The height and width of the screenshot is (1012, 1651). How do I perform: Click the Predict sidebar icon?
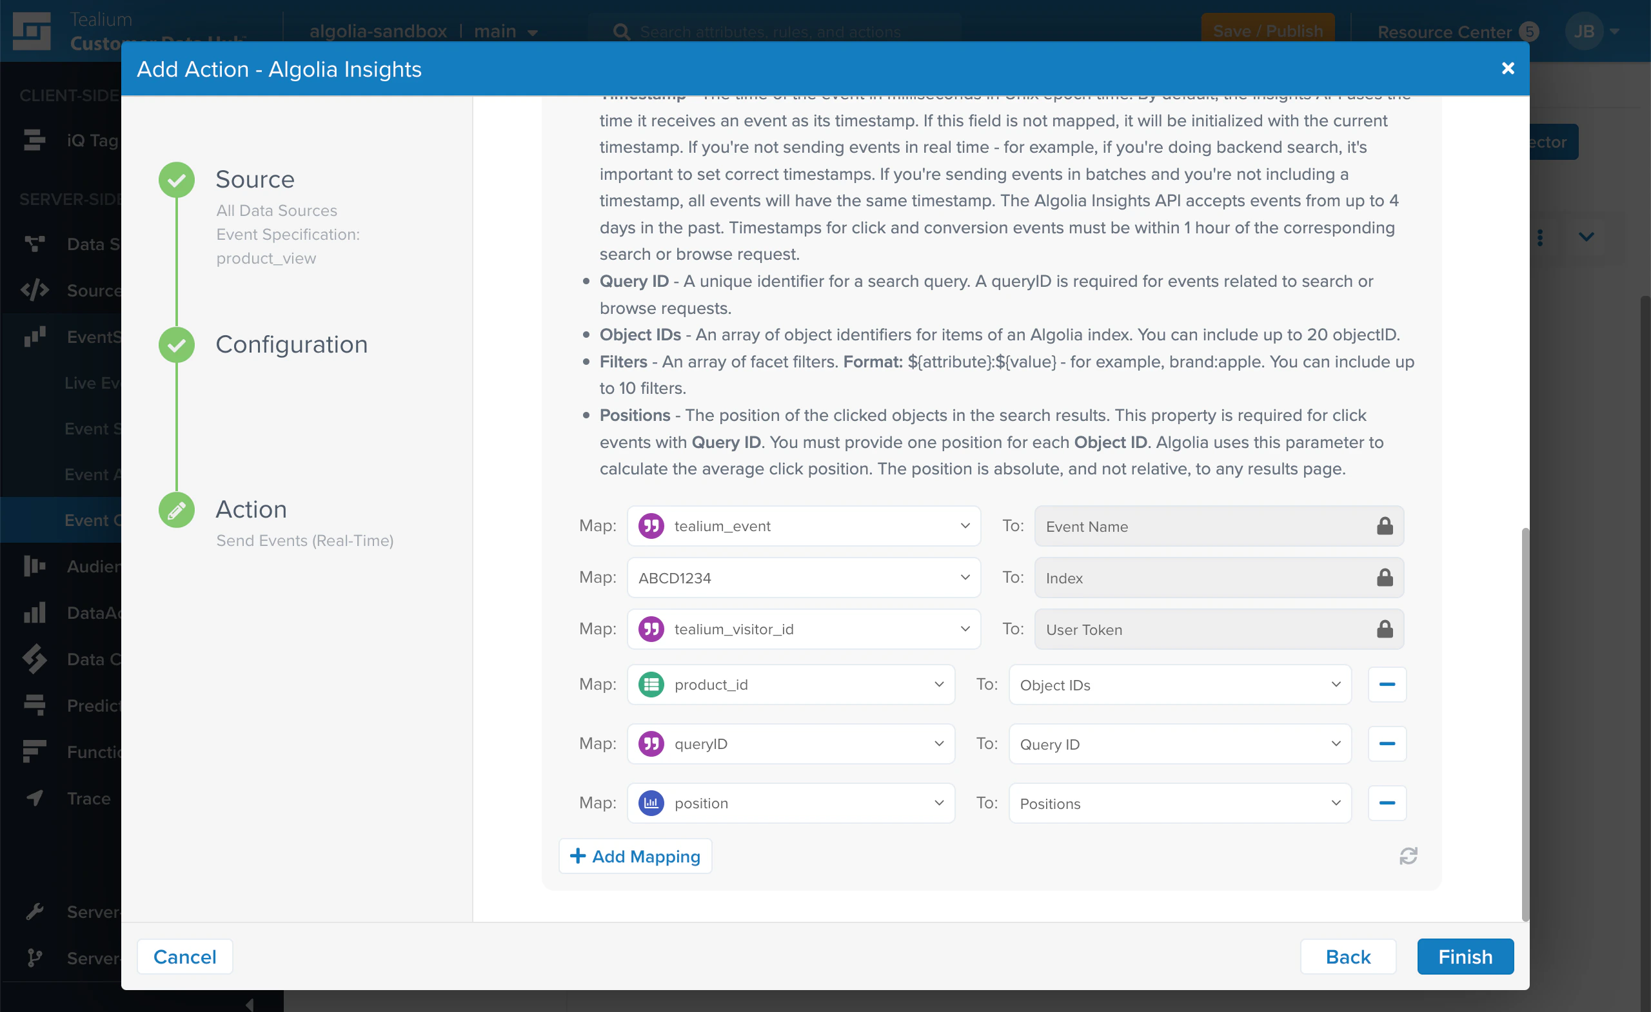click(34, 705)
